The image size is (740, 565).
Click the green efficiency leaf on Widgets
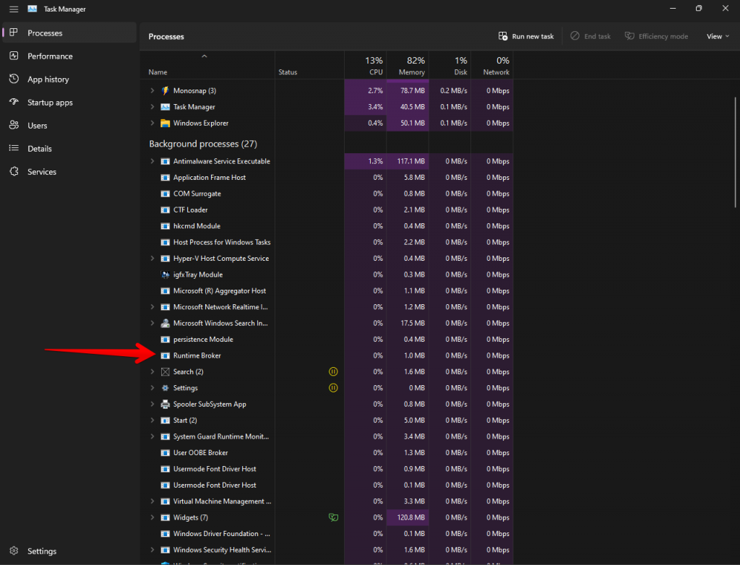click(x=333, y=517)
